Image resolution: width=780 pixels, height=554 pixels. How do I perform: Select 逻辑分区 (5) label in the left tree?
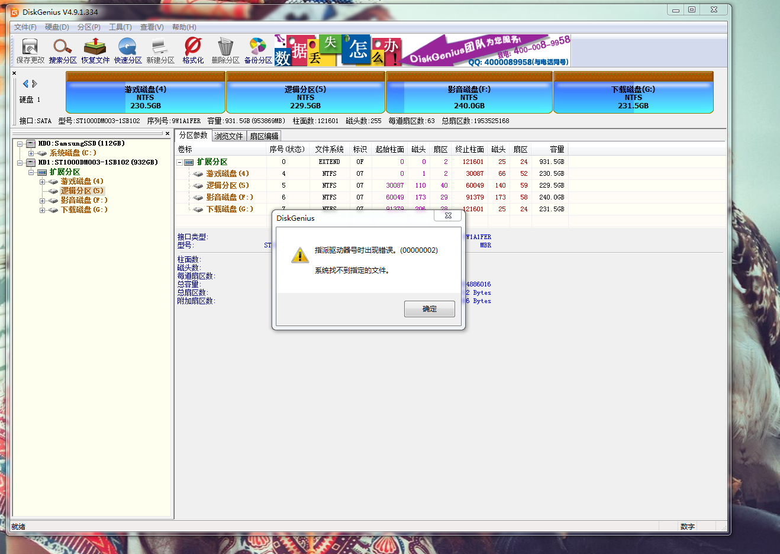(82, 191)
